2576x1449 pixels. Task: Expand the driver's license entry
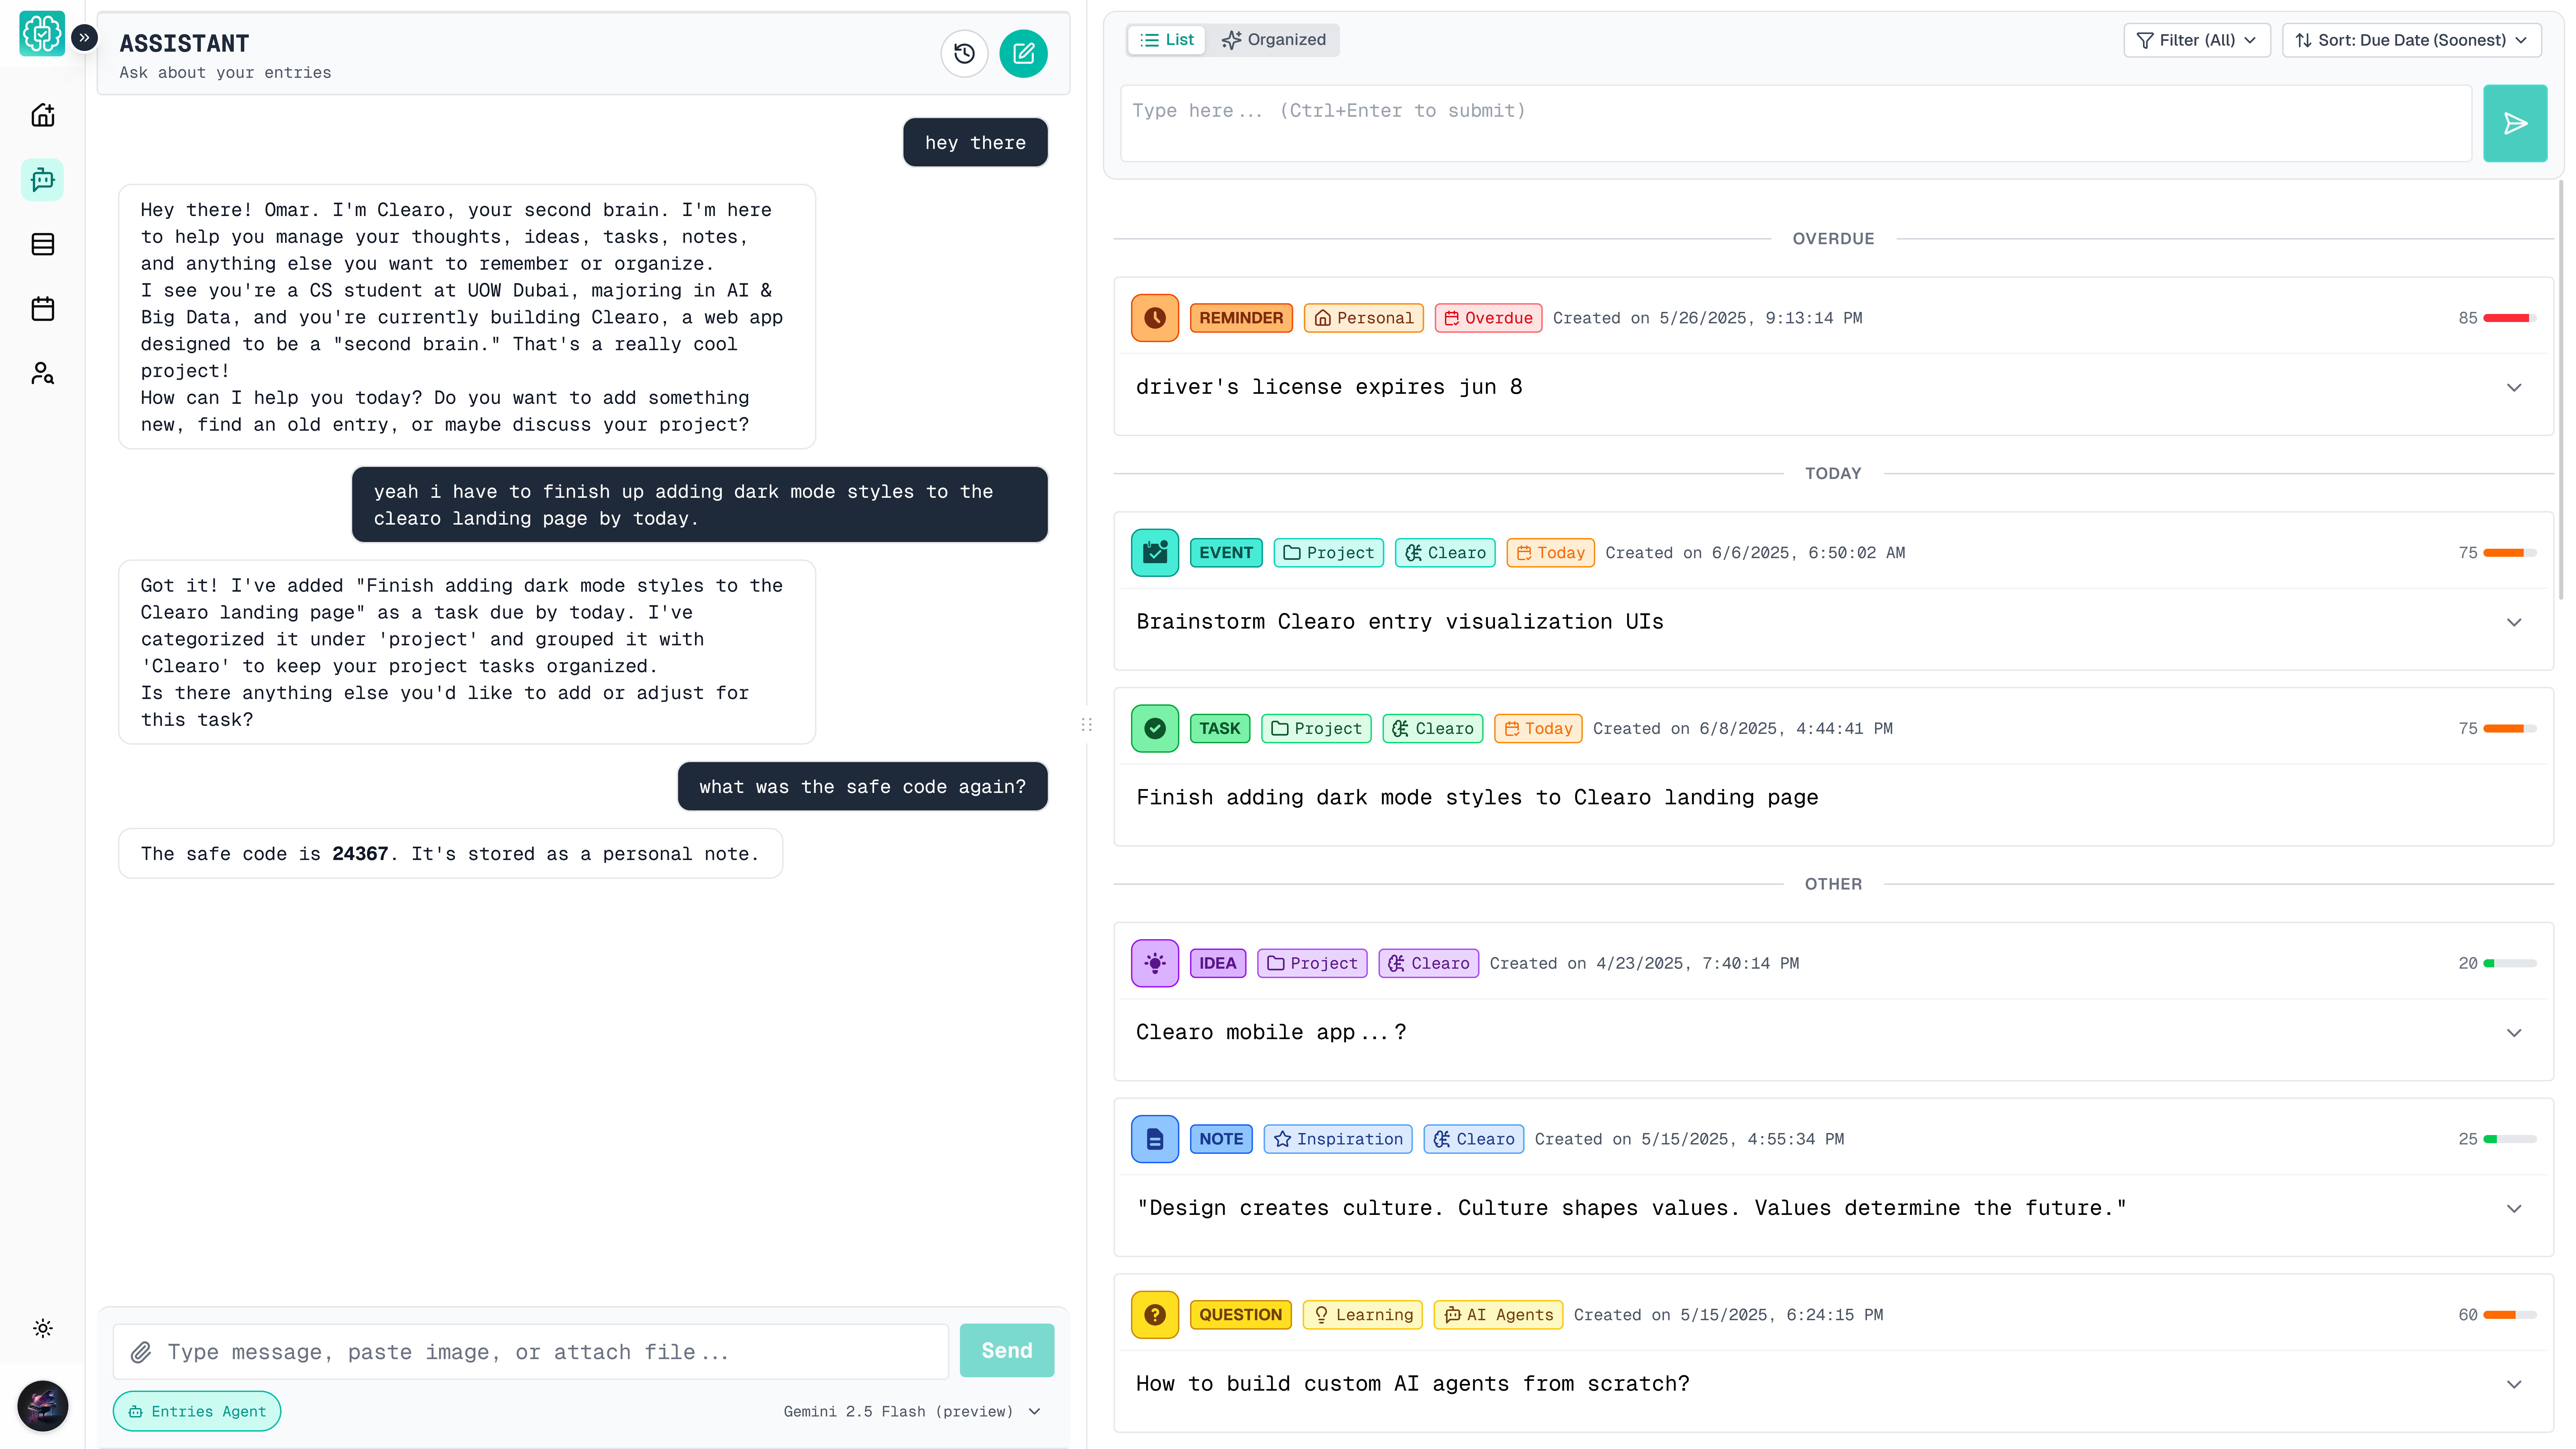pos(2514,388)
